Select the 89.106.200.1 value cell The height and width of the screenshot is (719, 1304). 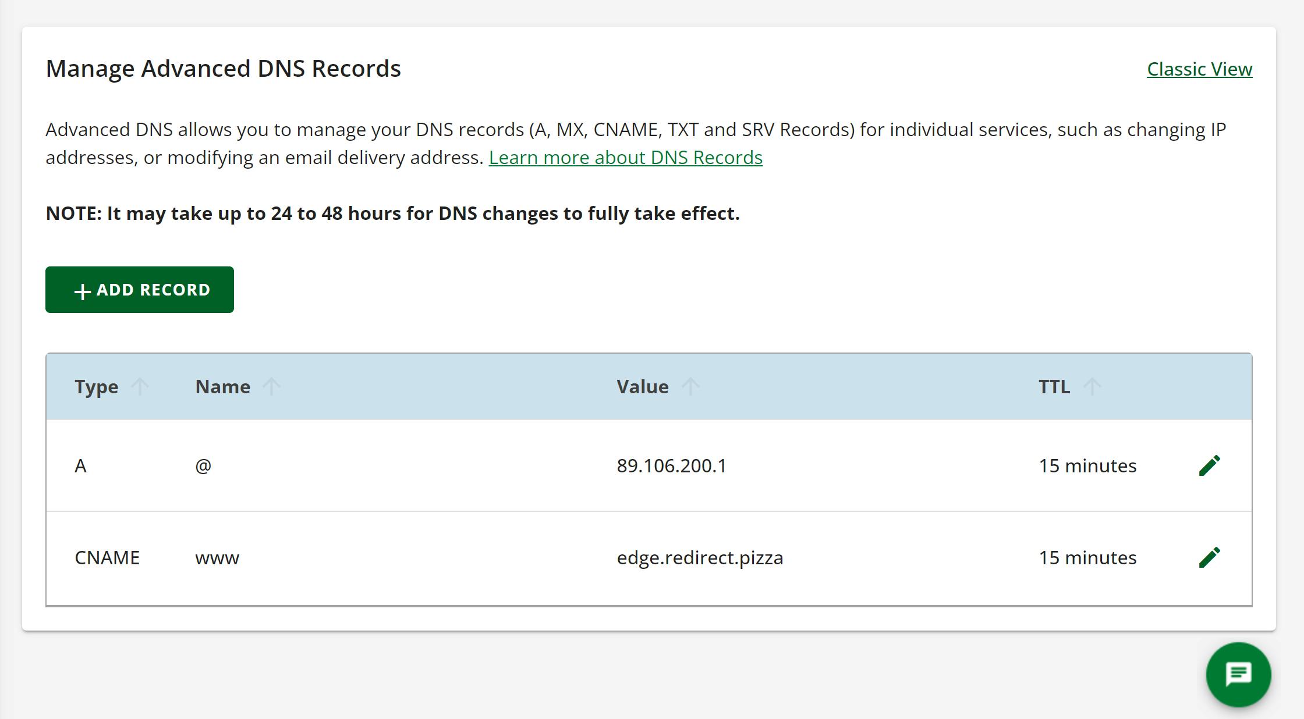point(671,465)
